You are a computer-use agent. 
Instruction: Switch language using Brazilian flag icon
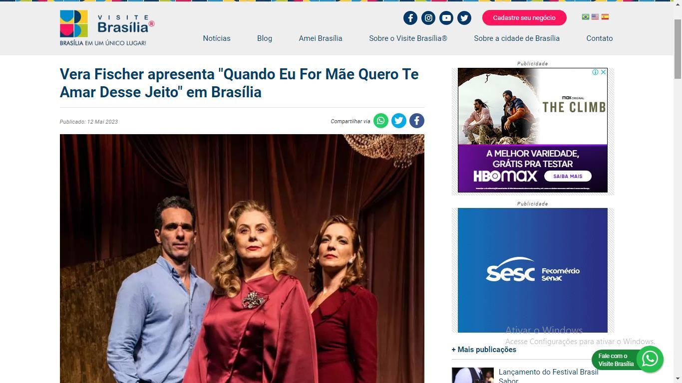[586, 17]
